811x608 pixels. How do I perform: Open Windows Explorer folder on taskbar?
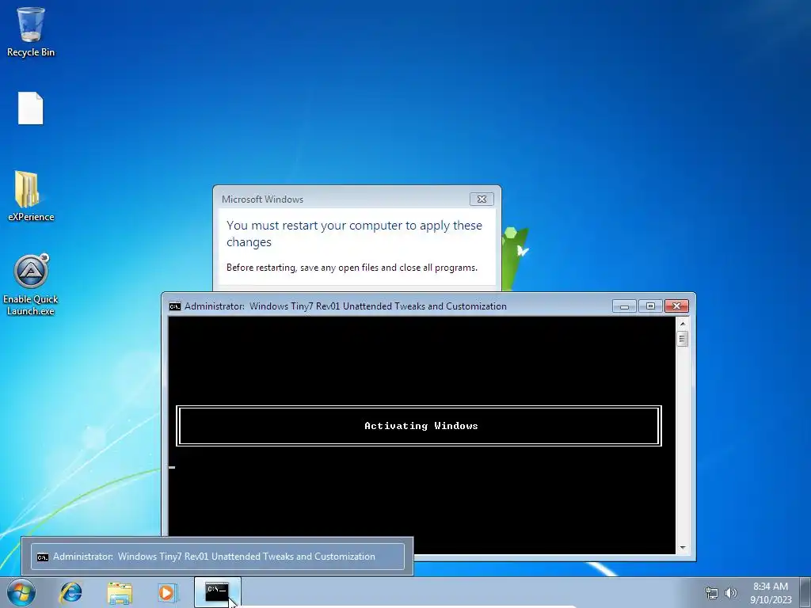(120, 592)
